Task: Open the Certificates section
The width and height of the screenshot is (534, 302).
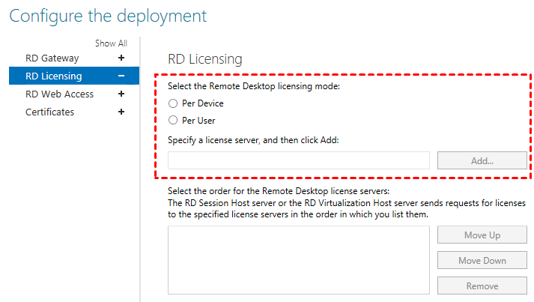Action: point(50,112)
